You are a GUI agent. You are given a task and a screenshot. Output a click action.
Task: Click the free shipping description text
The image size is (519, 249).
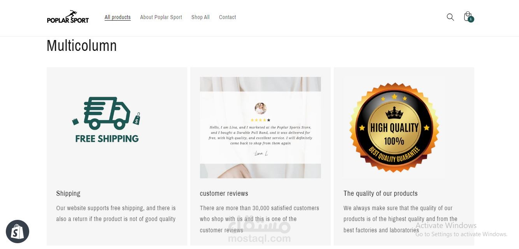click(116, 213)
